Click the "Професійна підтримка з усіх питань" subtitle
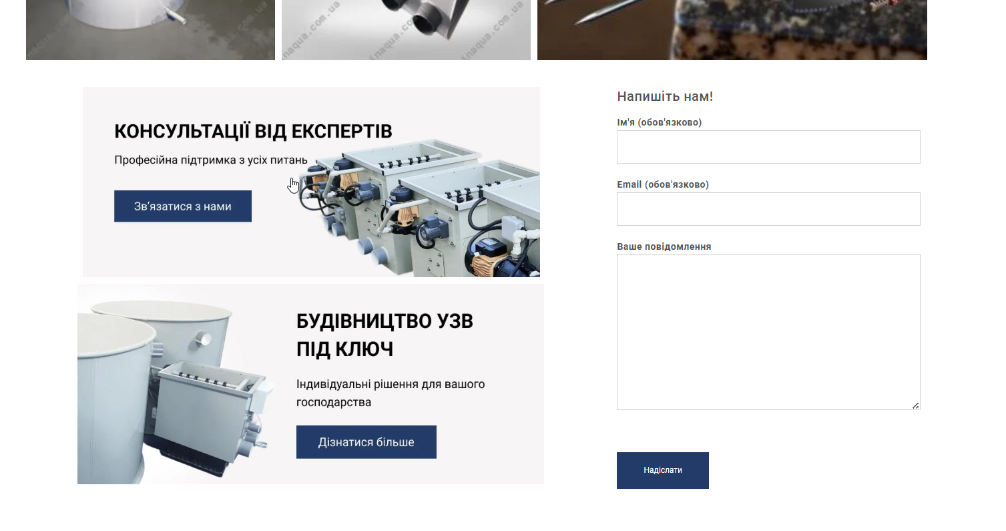Image resolution: width=1006 pixels, height=531 pixels. (211, 160)
